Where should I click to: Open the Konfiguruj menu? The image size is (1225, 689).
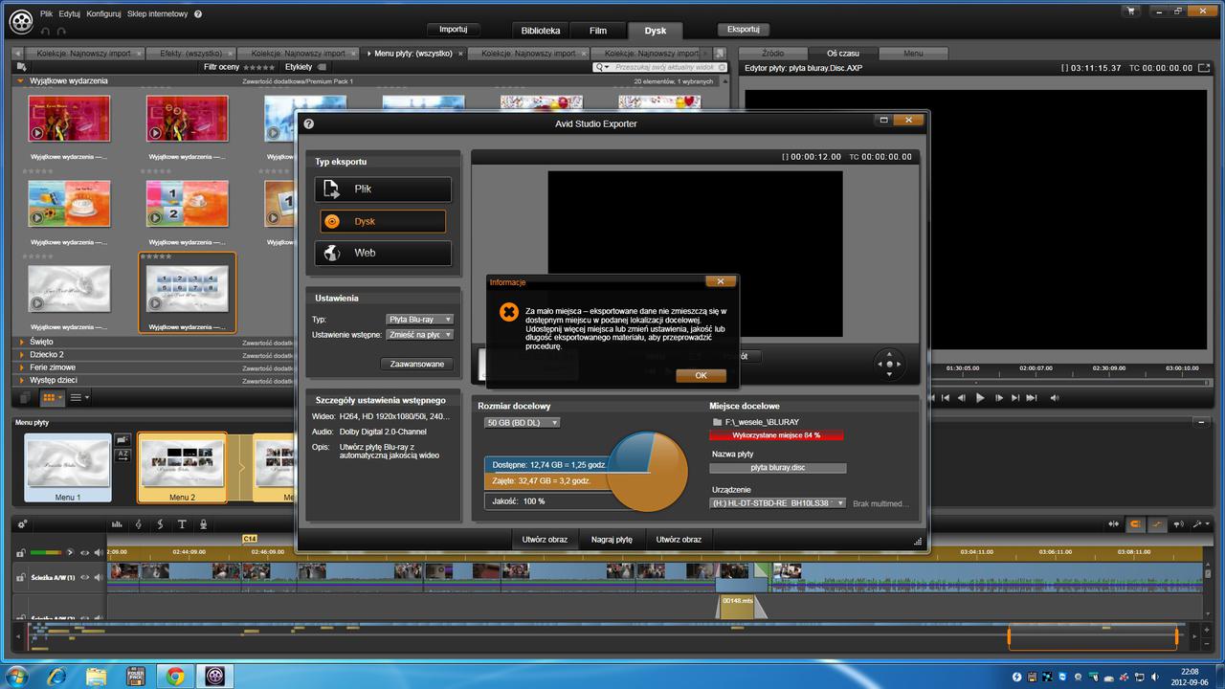point(103,14)
